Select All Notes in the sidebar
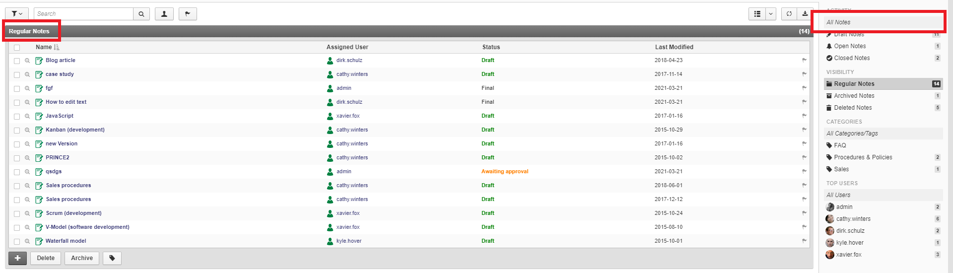953x273 pixels. [x=884, y=22]
